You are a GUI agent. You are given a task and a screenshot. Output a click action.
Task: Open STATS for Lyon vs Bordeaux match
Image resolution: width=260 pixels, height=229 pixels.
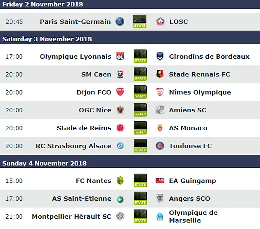(x=140, y=56)
